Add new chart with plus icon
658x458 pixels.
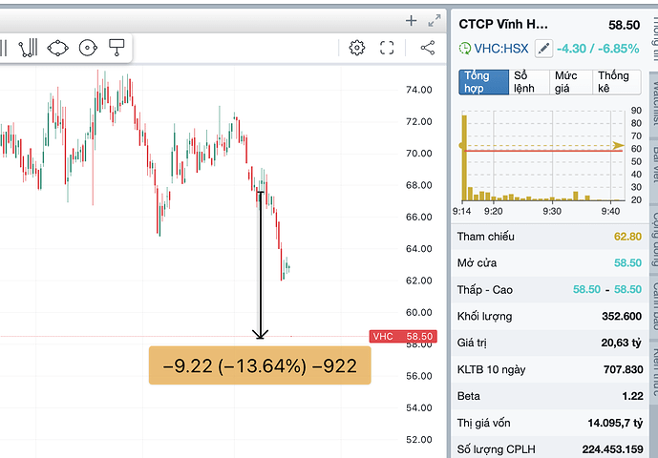412,20
